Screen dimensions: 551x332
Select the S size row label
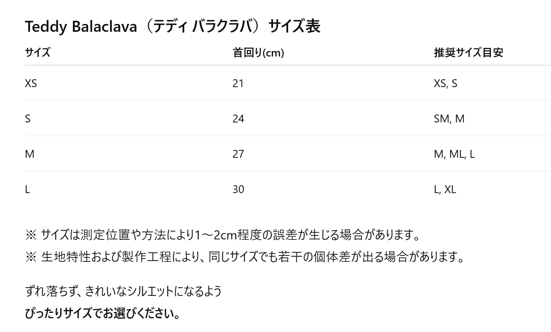[28, 119]
